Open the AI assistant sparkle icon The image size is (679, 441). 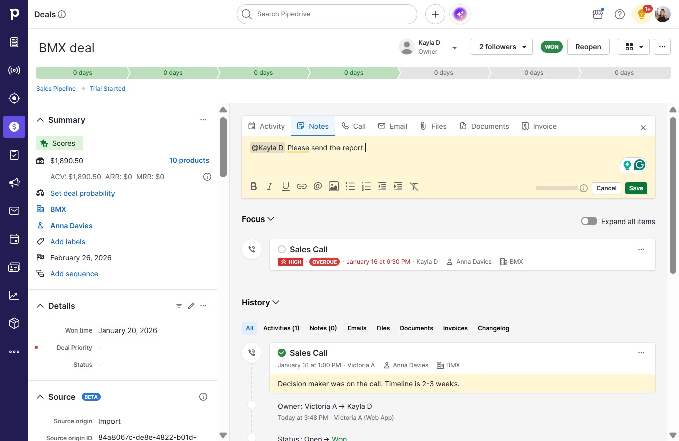460,14
